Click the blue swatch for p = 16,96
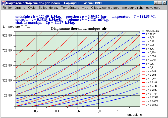The width and height of the screenshot is (168, 118). [143, 34]
